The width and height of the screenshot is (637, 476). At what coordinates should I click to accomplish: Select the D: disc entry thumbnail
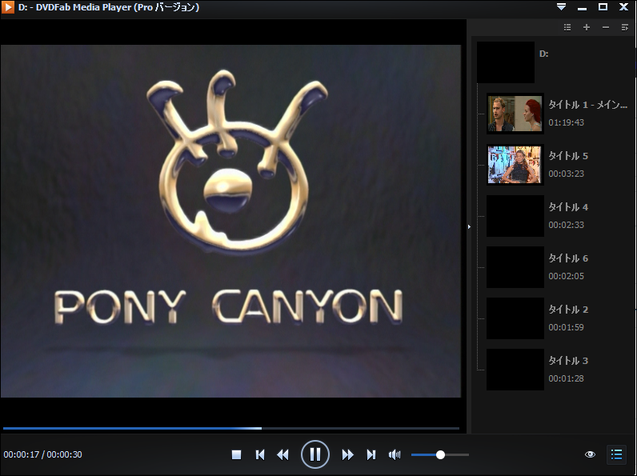pyautogui.click(x=506, y=62)
